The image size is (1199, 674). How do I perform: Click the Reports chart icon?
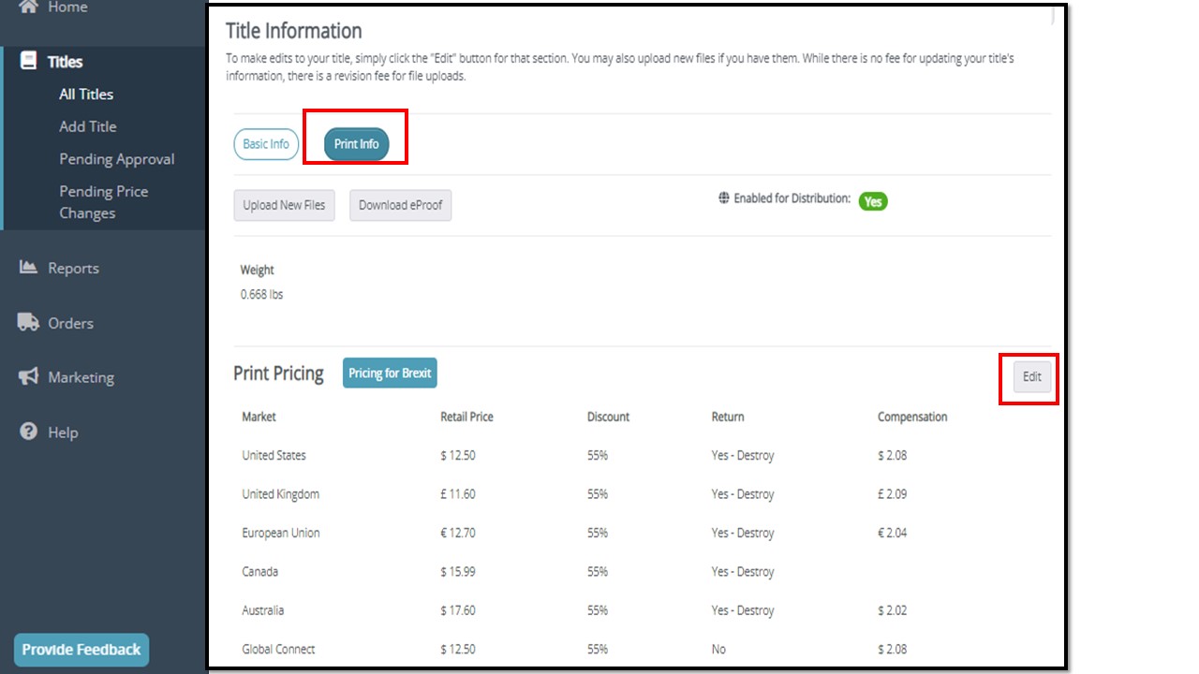click(29, 268)
